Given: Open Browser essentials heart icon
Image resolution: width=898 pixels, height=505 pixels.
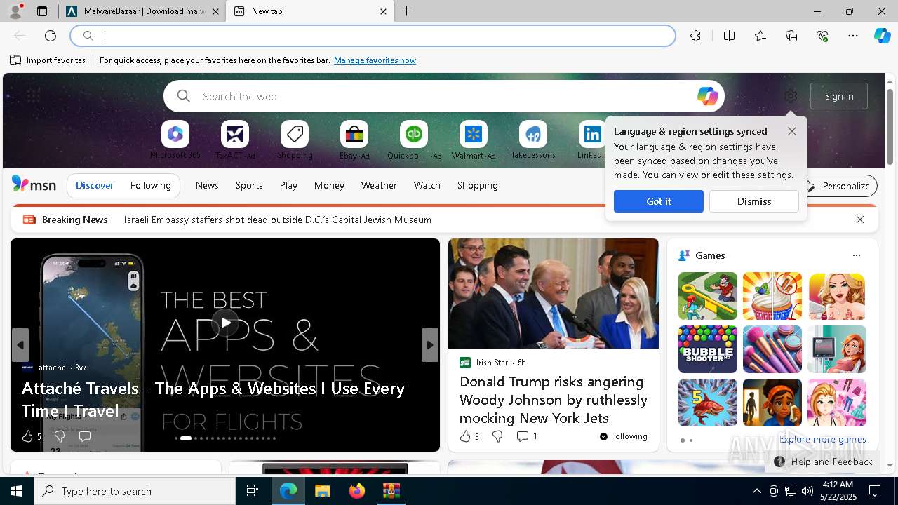Looking at the screenshot, I should [x=822, y=36].
